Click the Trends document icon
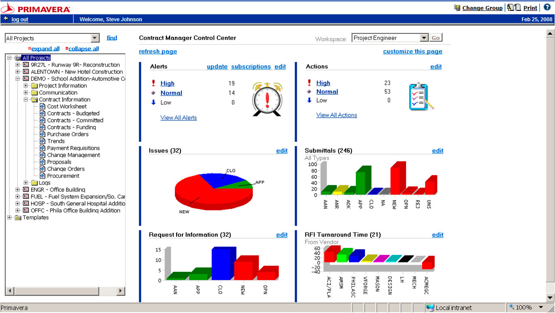This screenshot has width=555, height=313. 43,141
